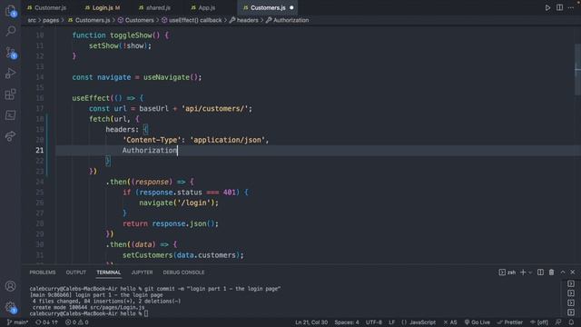This screenshot has height=327, width=581.
Task: Close the terminal panel
Action: pyautogui.click(x=573, y=272)
